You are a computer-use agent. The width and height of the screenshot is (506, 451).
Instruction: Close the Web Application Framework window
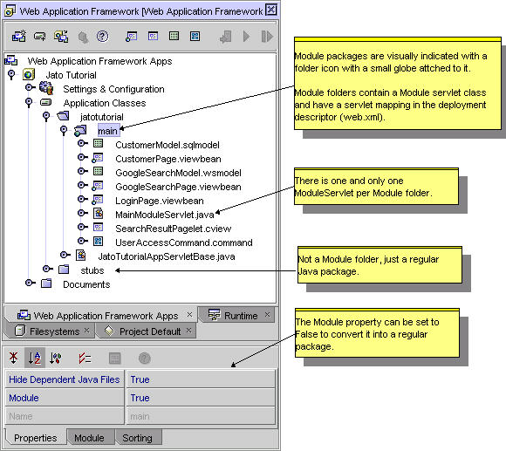coord(271,10)
